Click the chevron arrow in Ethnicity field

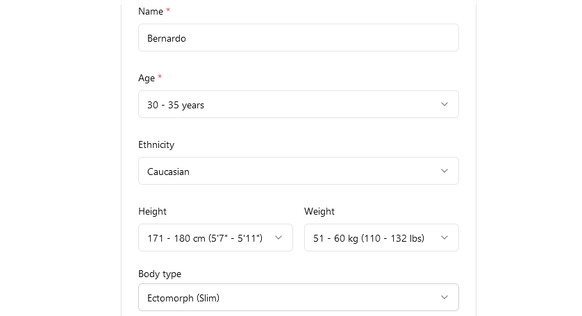point(444,172)
